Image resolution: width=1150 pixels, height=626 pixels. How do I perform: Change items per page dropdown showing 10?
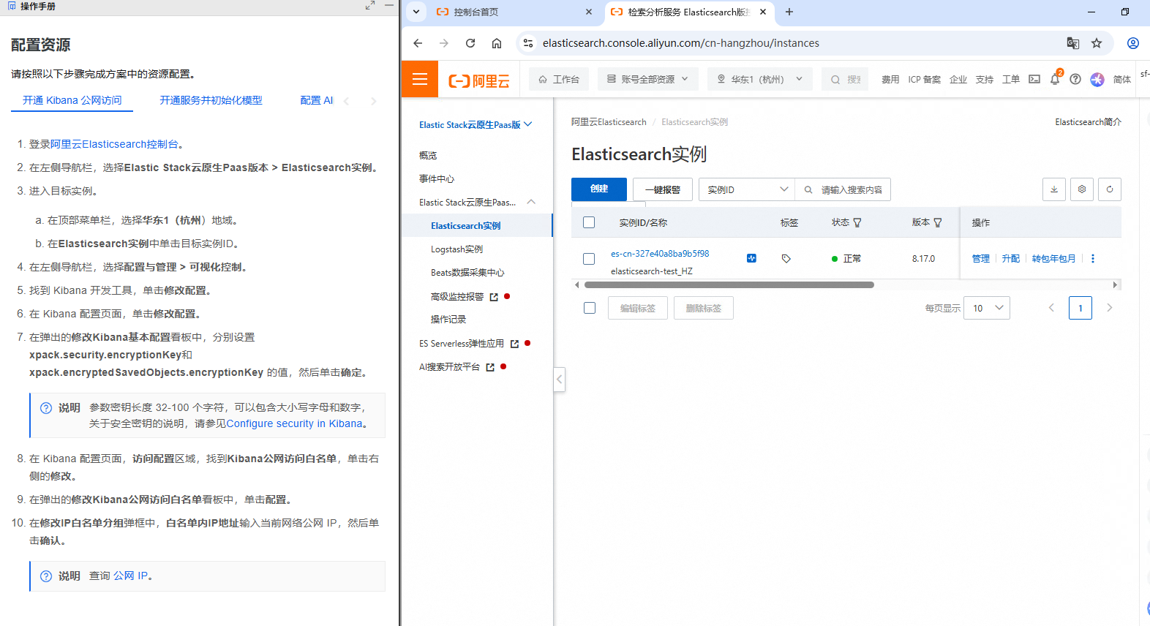click(987, 308)
